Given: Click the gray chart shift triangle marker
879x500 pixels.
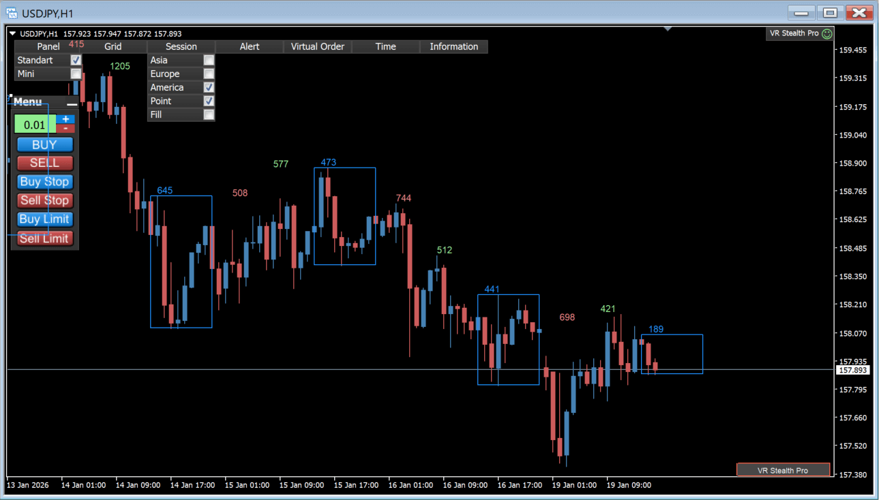Looking at the screenshot, I should (x=668, y=29).
